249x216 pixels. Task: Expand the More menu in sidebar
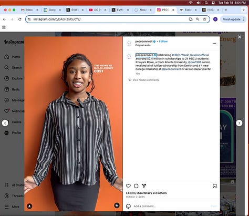pyautogui.click(x=12, y=207)
